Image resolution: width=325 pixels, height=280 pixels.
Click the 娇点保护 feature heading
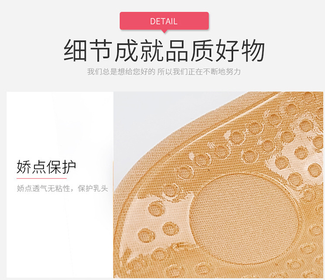click(x=46, y=167)
